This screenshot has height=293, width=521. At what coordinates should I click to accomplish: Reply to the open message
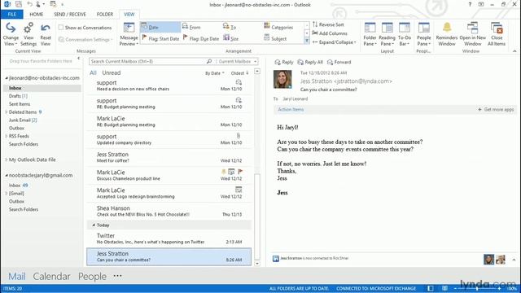tap(284, 62)
